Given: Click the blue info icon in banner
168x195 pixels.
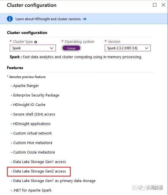Looking at the screenshot, I should [10, 19].
